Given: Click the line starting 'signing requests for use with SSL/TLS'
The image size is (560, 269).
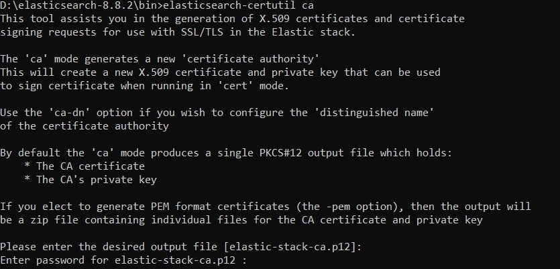Looking at the screenshot, I should pos(178,32).
